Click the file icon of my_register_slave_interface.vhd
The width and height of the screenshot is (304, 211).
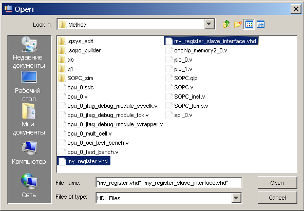(169, 41)
